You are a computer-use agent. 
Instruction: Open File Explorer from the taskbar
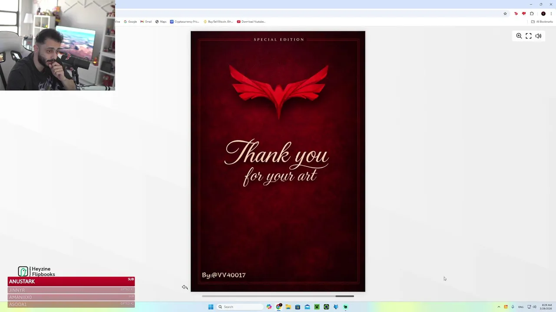click(x=288, y=307)
